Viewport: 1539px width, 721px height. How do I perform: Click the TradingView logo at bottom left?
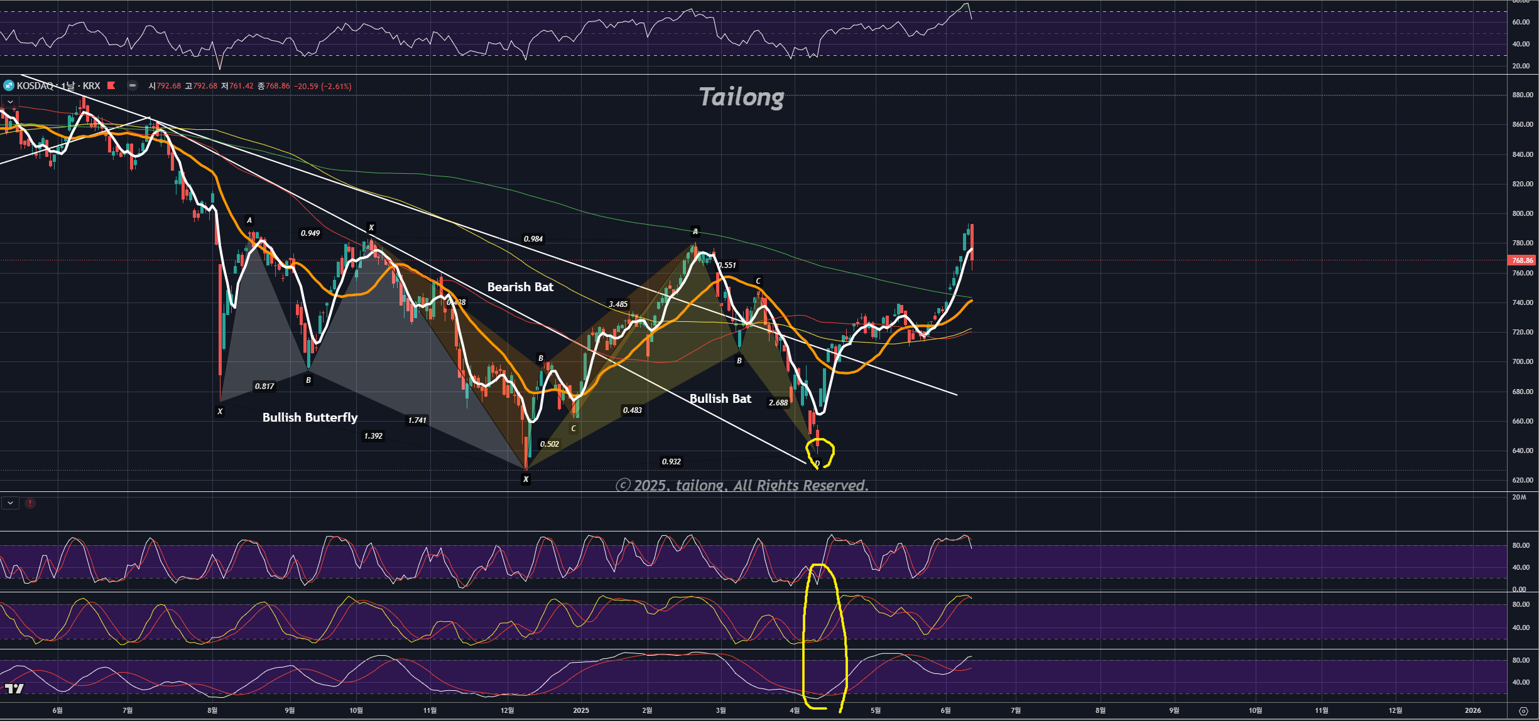[14, 688]
